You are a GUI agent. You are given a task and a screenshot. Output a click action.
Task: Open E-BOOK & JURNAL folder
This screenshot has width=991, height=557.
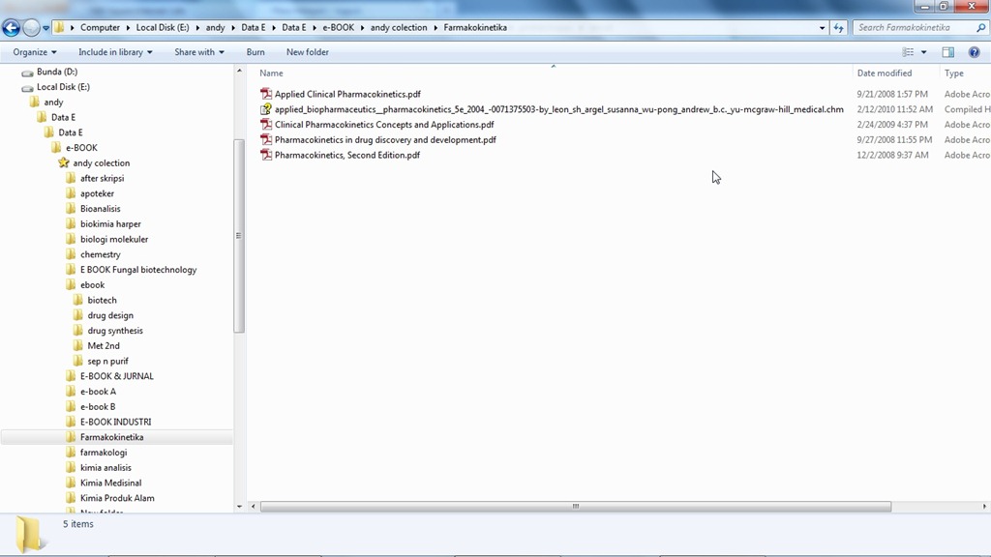click(116, 376)
